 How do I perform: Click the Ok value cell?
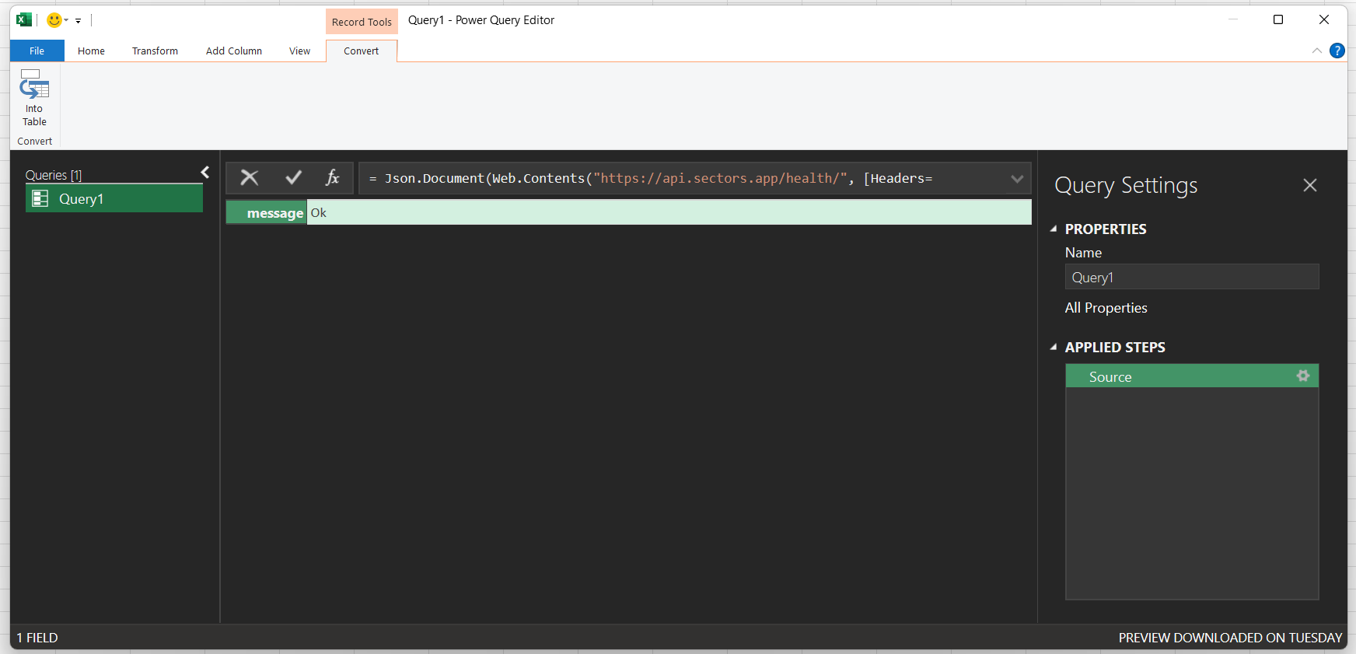(x=669, y=212)
